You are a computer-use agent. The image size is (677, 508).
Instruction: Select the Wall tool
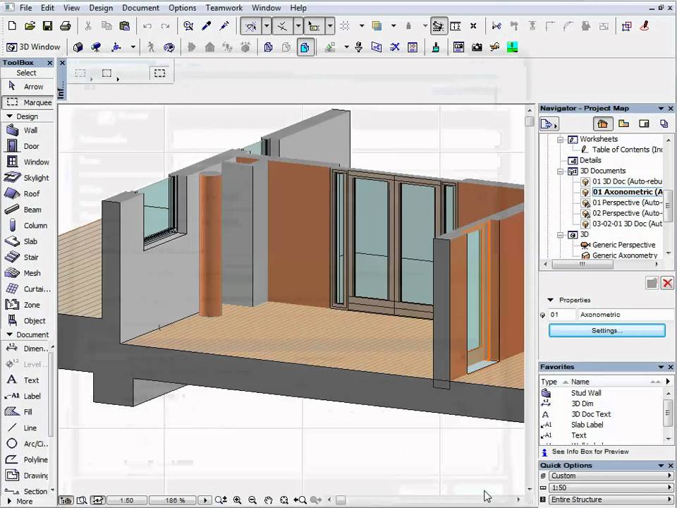tap(28, 130)
